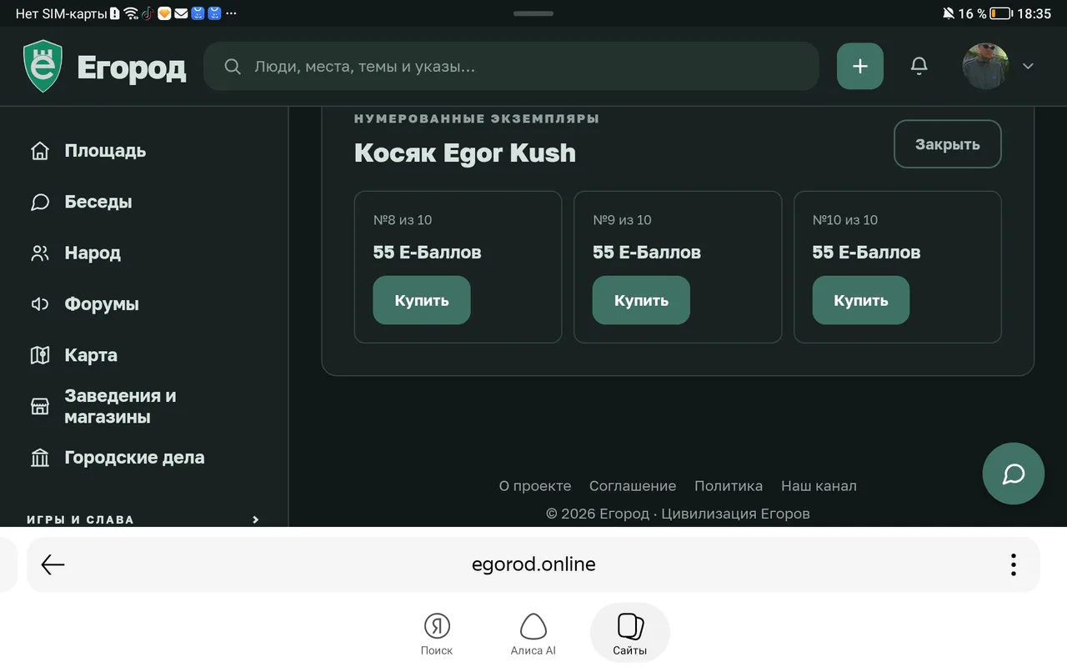
Task: Expand the account menu chevron
Action: click(x=1028, y=67)
